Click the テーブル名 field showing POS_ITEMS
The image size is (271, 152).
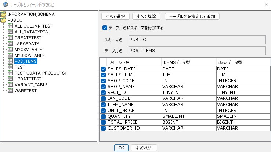pos(197,51)
